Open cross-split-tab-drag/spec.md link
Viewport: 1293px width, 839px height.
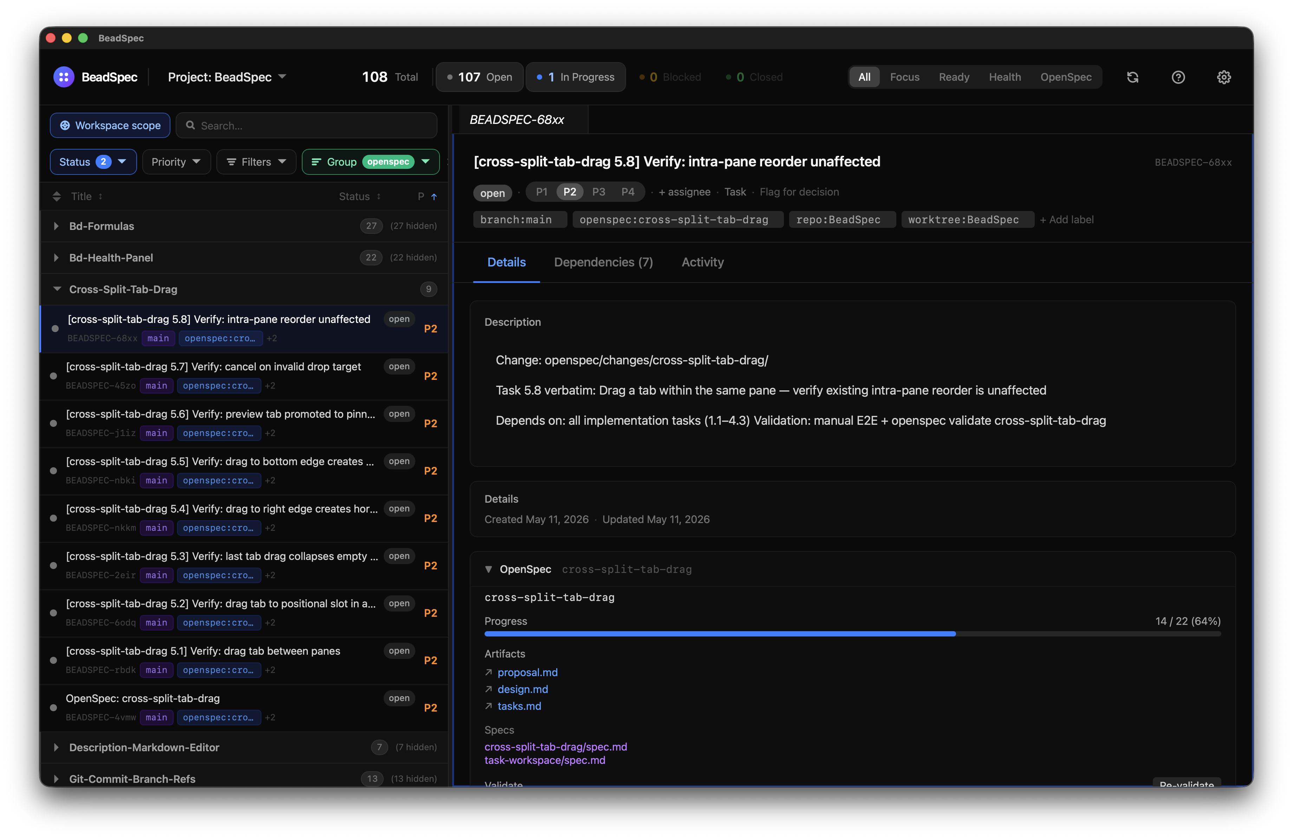[556, 747]
